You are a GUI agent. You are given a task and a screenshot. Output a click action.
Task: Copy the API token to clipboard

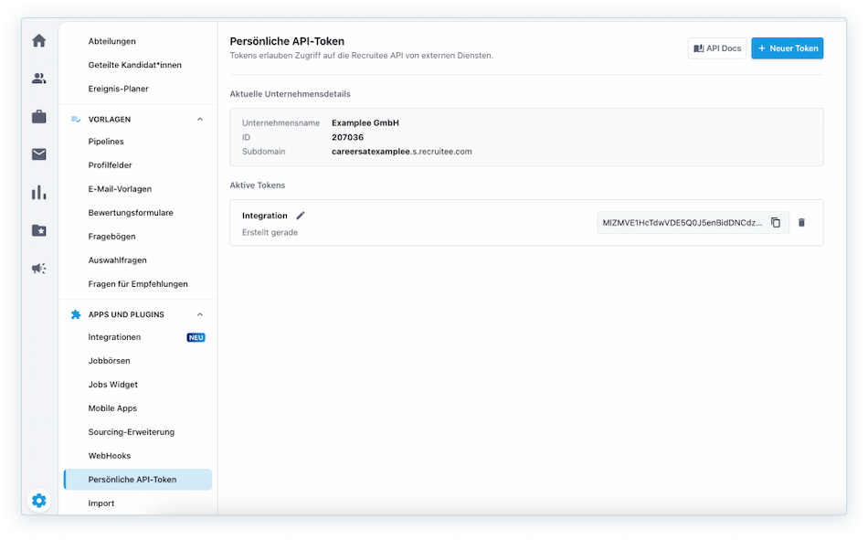click(x=776, y=223)
